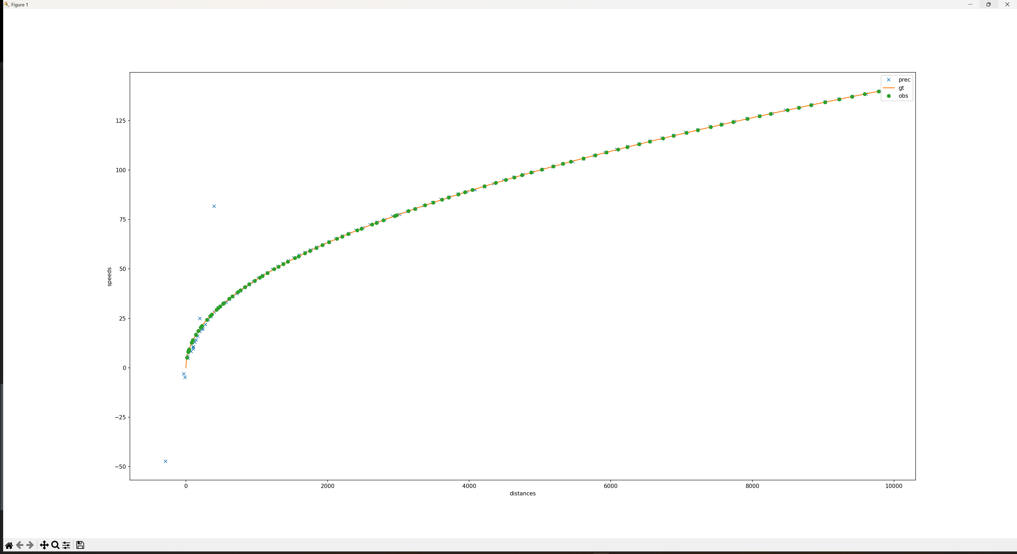Close the Figure 1 window
This screenshot has width=1017, height=554.
tap(1007, 4)
